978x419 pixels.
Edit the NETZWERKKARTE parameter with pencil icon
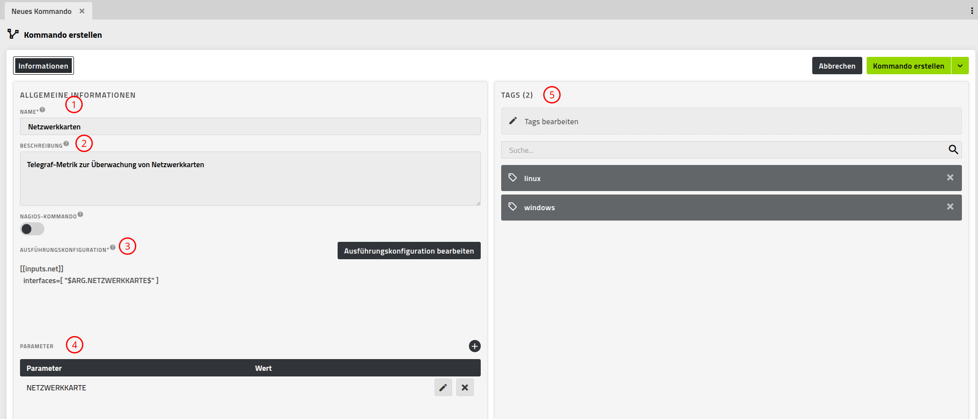[x=443, y=387]
